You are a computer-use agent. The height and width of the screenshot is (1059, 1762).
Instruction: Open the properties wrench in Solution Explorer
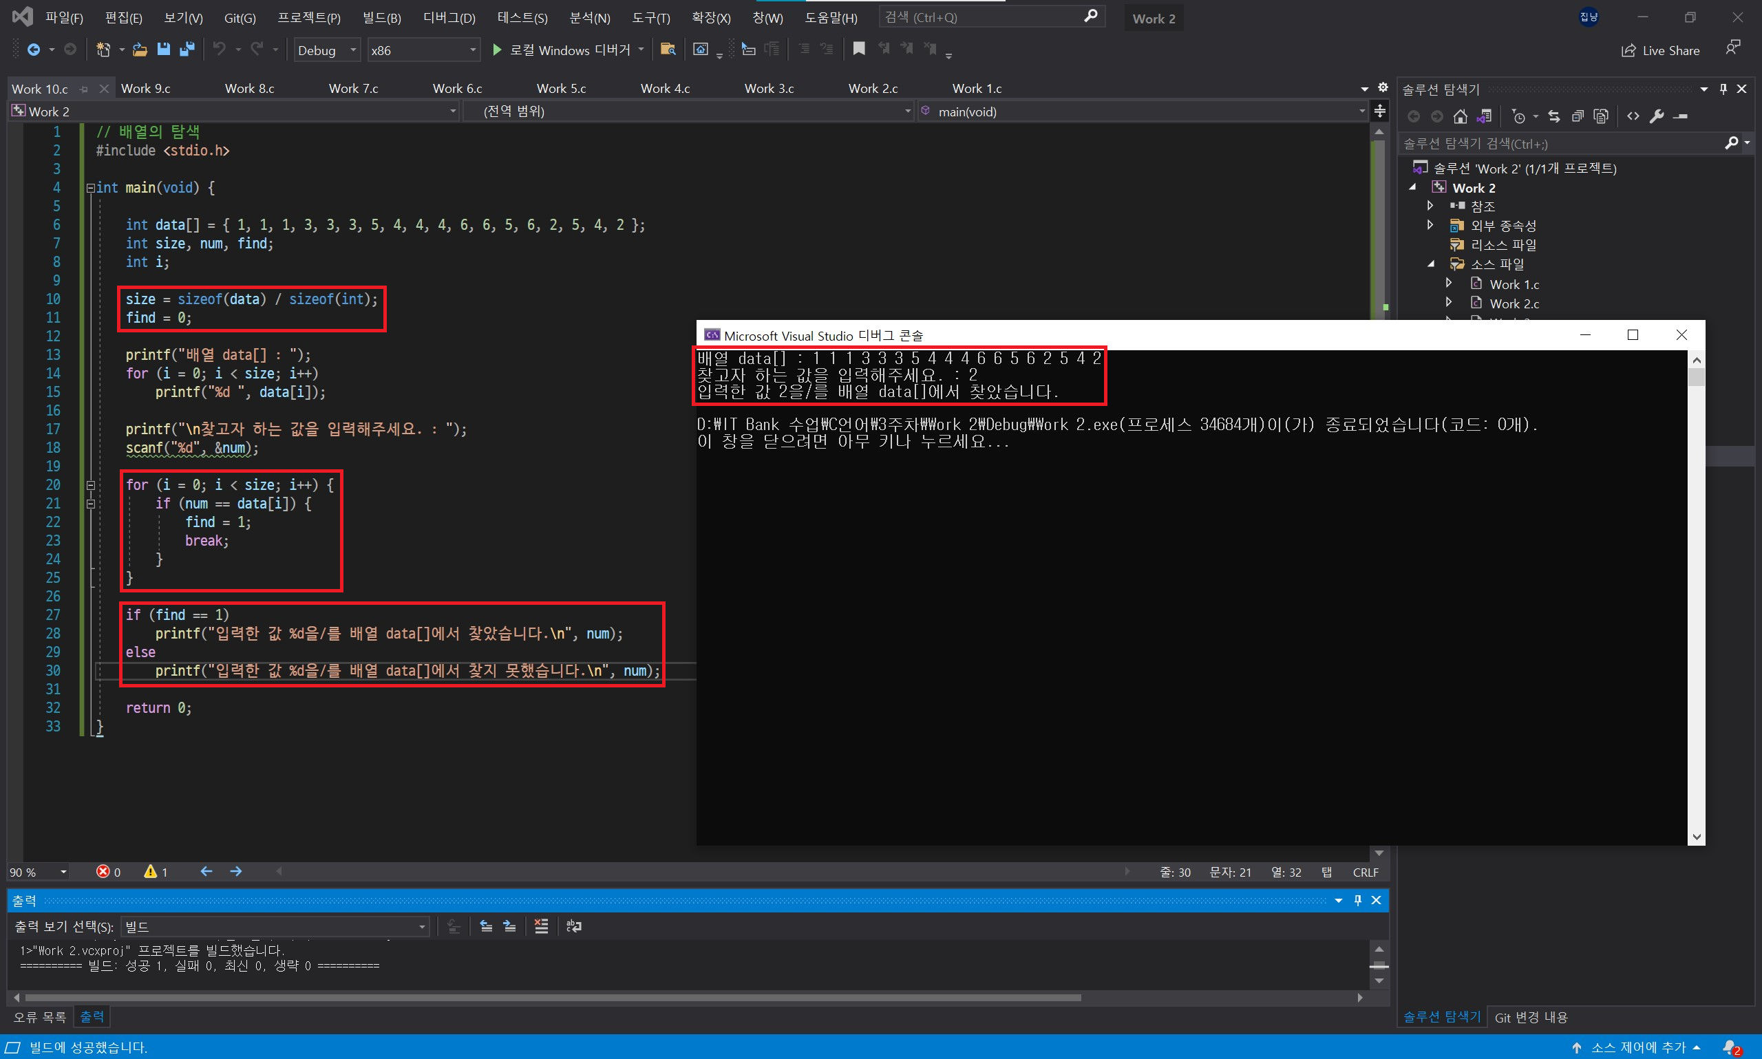(1657, 116)
